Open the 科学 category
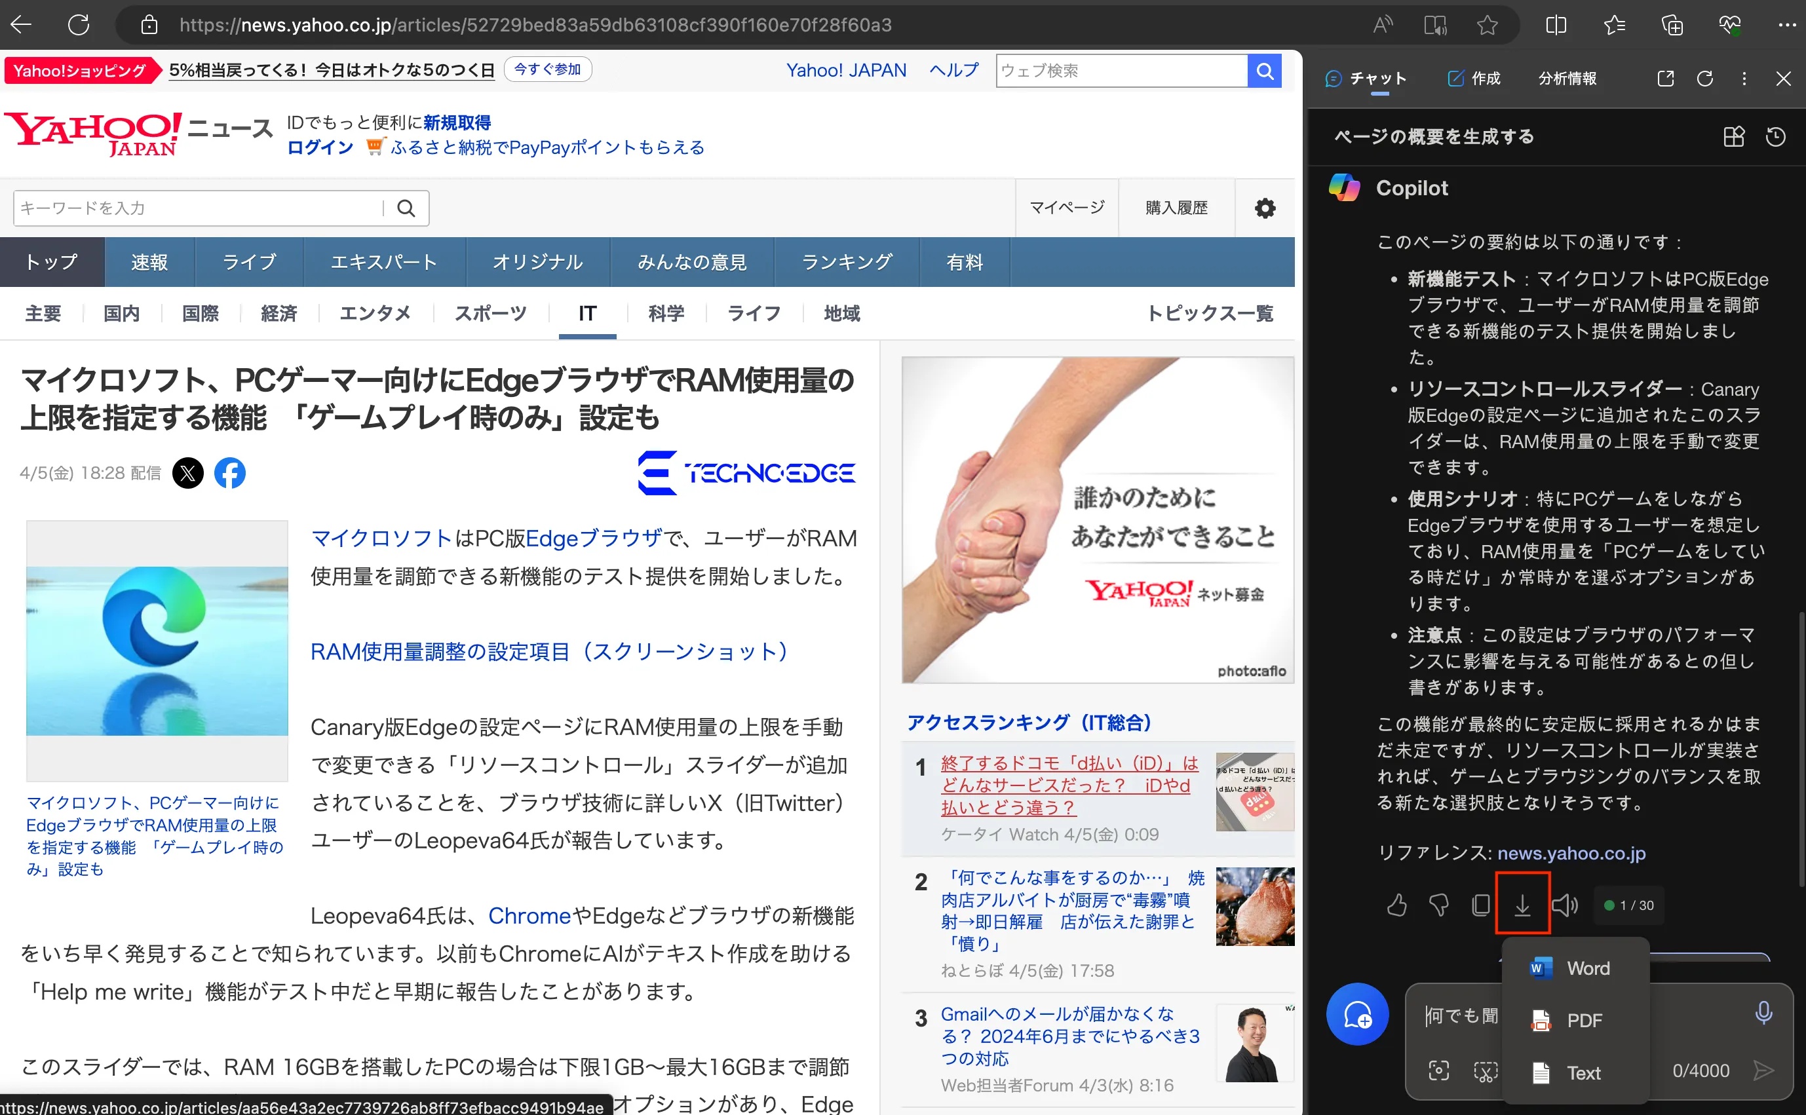Screen dimensions: 1806x1115 click(666, 313)
